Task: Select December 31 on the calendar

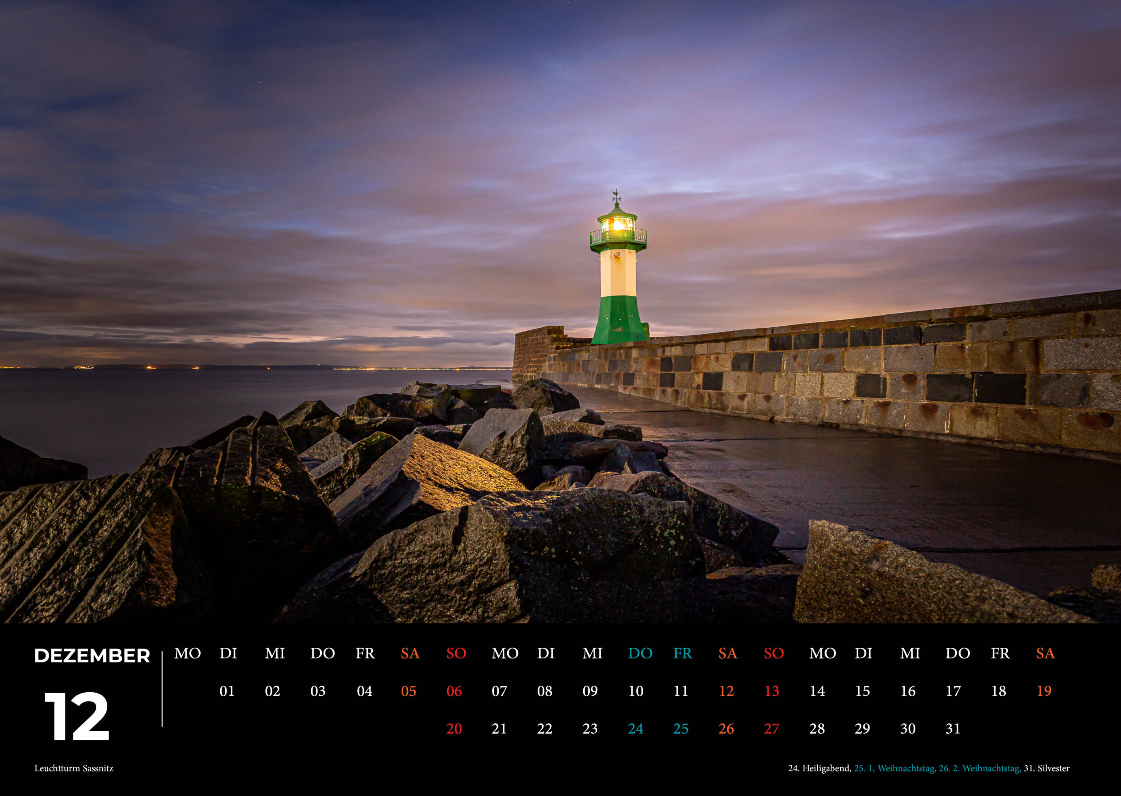Action: point(952,729)
